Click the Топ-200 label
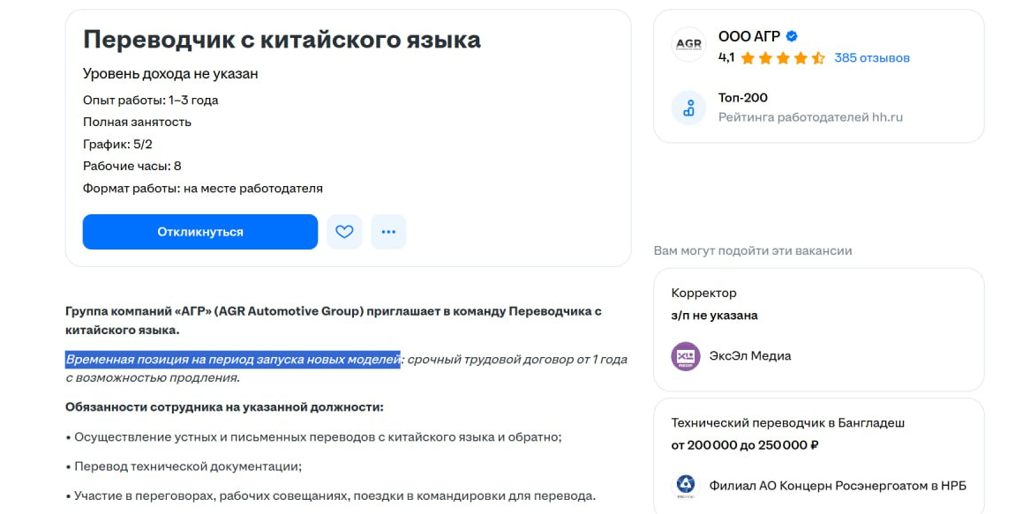 pos(743,98)
